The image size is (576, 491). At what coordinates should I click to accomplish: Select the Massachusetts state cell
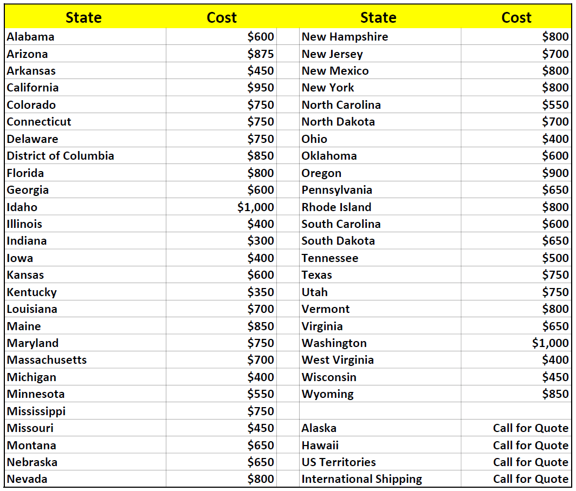(x=85, y=360)
